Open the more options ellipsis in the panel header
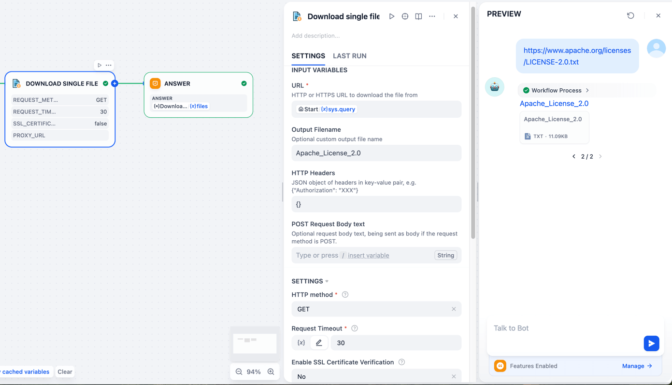 (432, 16)
